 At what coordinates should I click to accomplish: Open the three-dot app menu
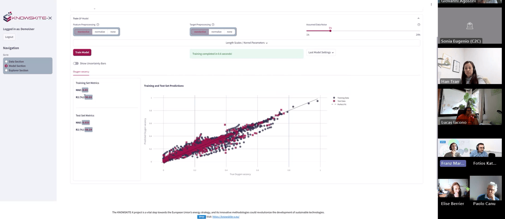click(x=431, y=5)
